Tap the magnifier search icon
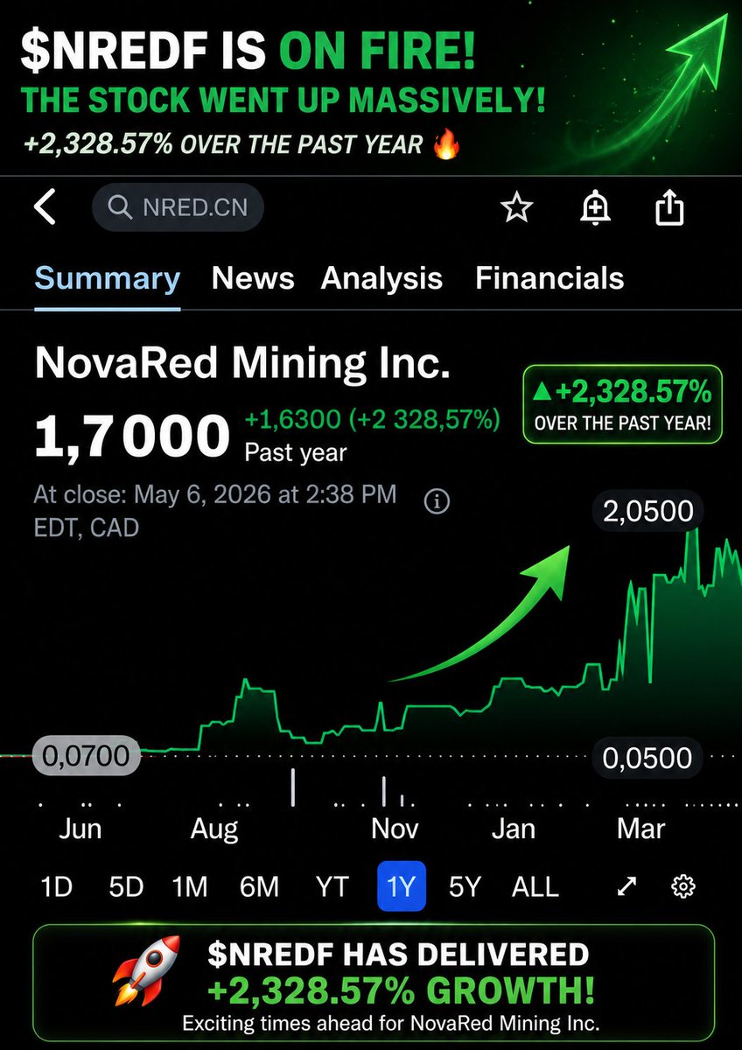 [x=119, y=208]
